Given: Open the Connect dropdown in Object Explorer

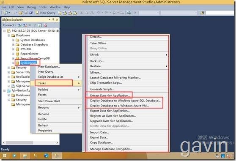Looking at the screenshot, I should coord(9,25).
